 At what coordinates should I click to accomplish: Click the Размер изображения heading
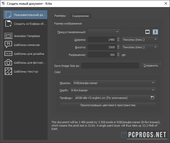(68, 23)
